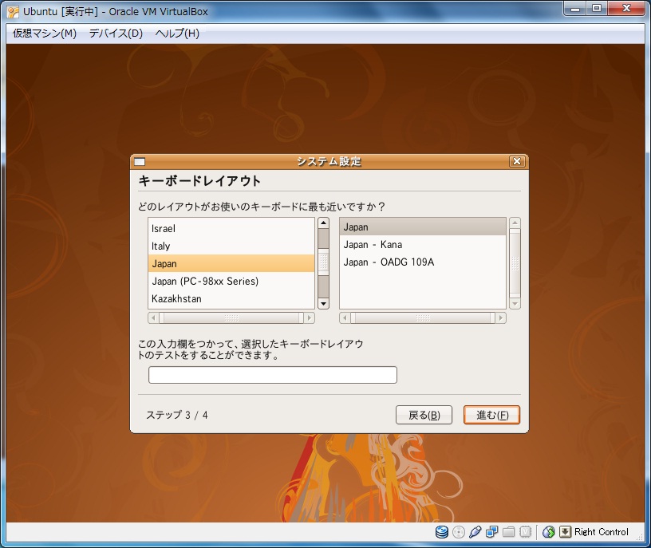651x548 pixels.
Task: Click the right list horizontal scroll right arrow
Action: (501, 318)
